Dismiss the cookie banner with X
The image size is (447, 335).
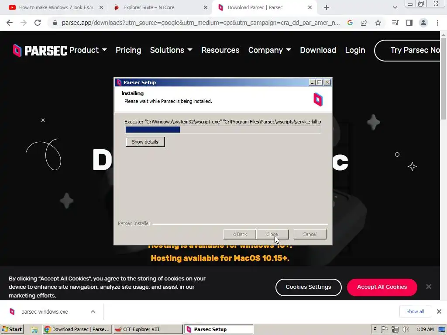(429, 287)
